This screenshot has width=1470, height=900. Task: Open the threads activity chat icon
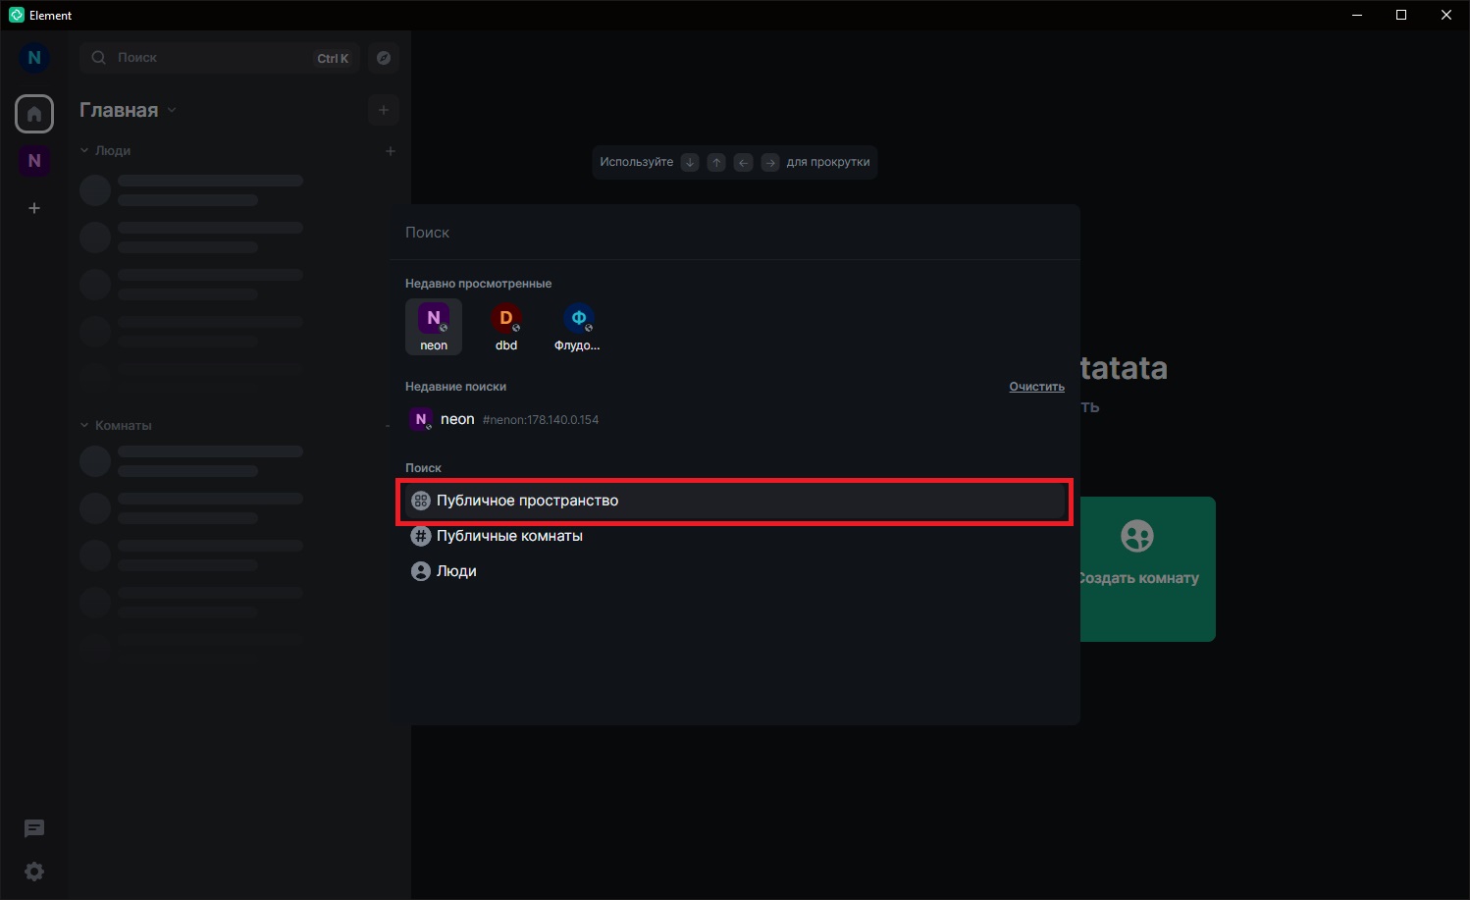pyautogui.click(x=34, y=829)
